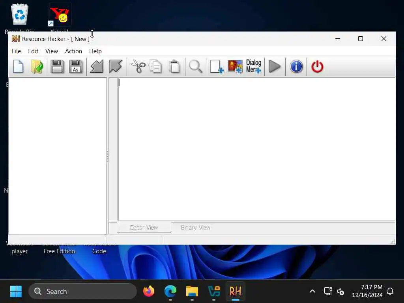The height and width of the screenshot is (303, 404).
Task: Click the muted volume tray icon
Action: (x=340, y=292)
